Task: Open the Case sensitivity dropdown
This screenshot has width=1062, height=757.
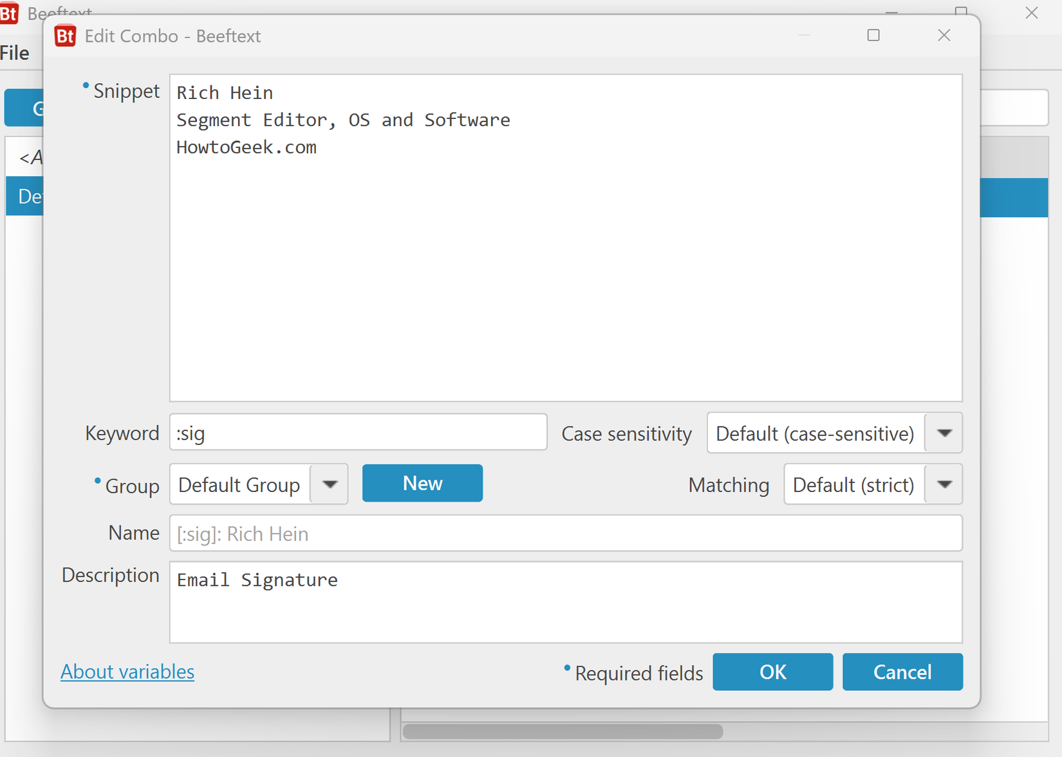Action: [944, 433]
